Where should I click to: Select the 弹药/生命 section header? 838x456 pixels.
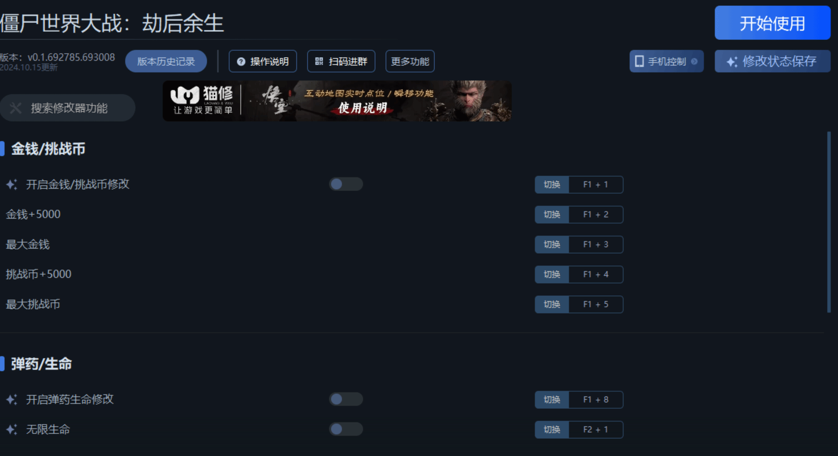coord(41,364)
